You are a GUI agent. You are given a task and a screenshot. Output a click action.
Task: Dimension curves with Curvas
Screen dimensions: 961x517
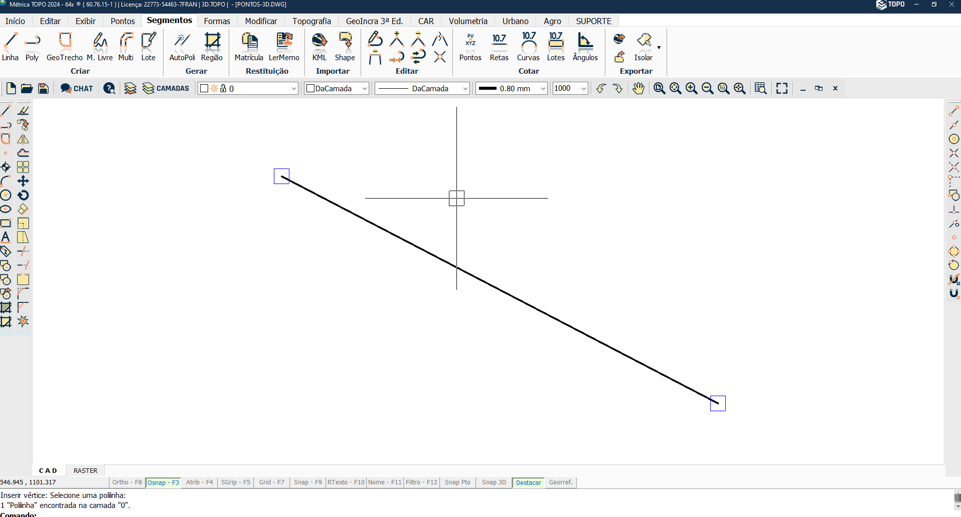point(529,47)
